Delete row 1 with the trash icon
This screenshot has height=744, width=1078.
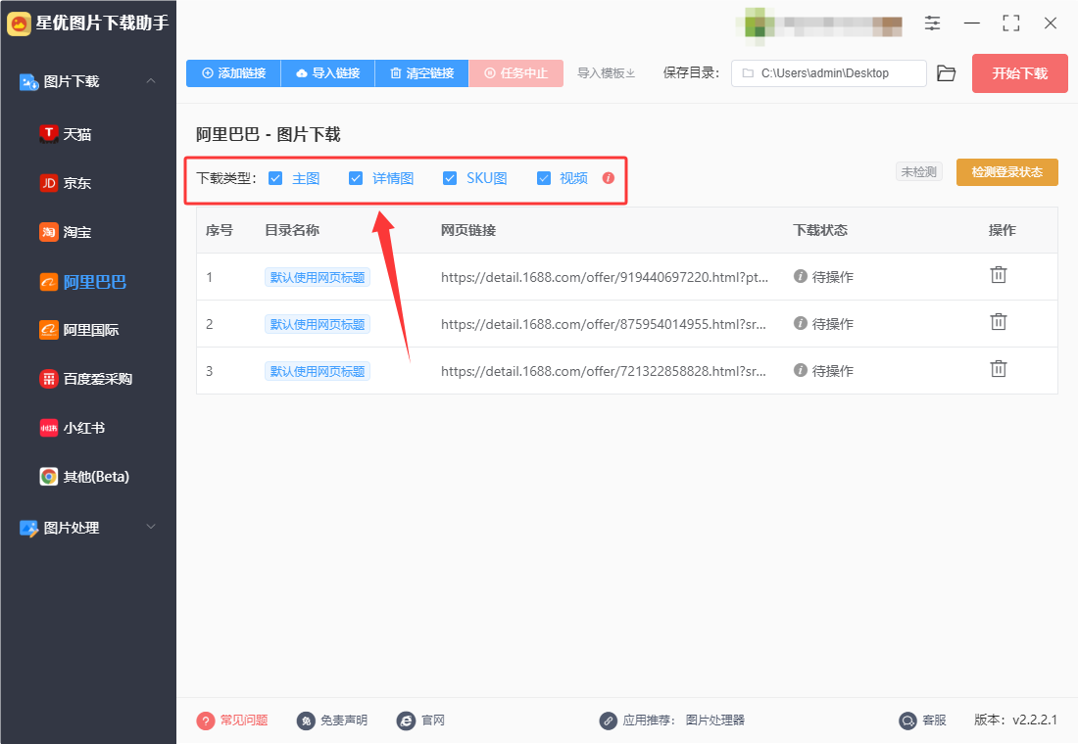coord(999,275)
